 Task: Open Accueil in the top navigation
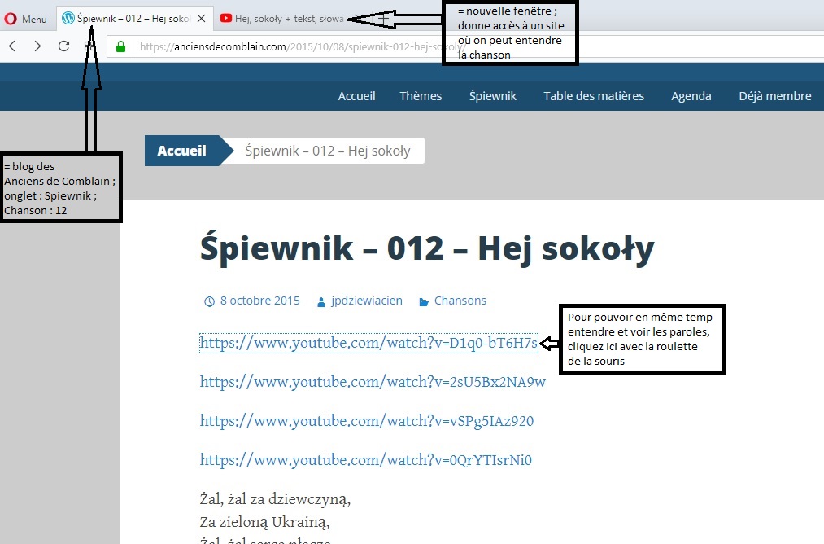coord(356,96)
